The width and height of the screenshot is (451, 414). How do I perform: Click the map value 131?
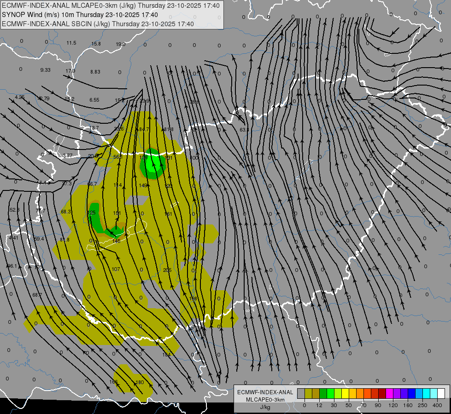tap(169, 158)
